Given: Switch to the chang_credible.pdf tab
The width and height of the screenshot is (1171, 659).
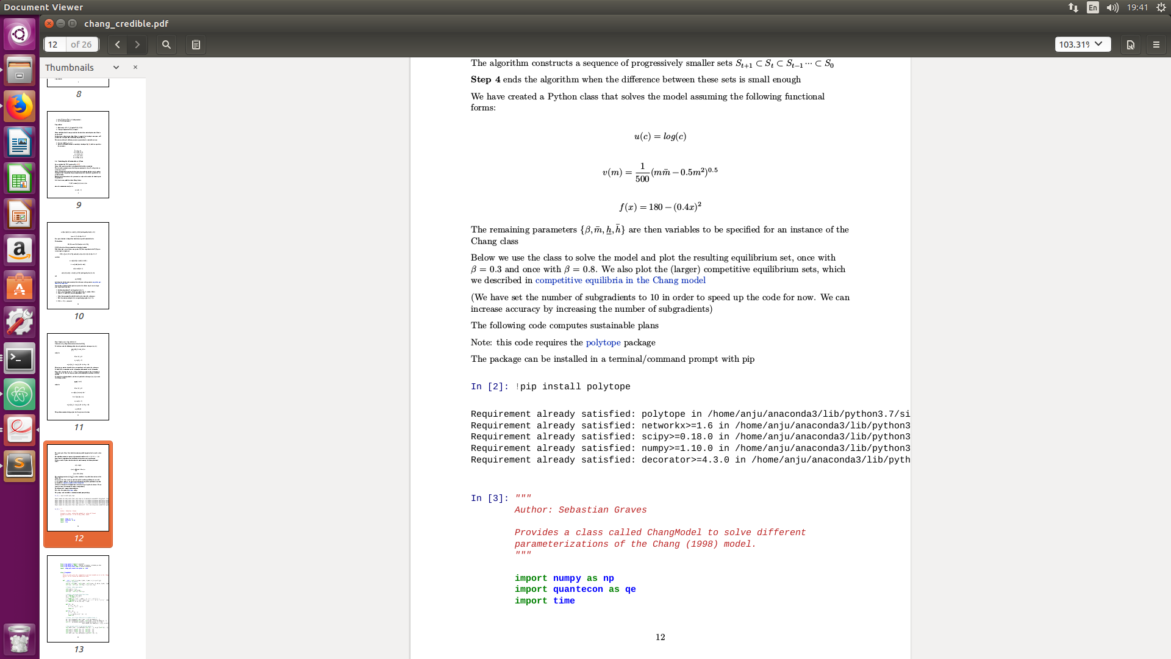Looking at the screenshot, I should click(x=125, y=24).
